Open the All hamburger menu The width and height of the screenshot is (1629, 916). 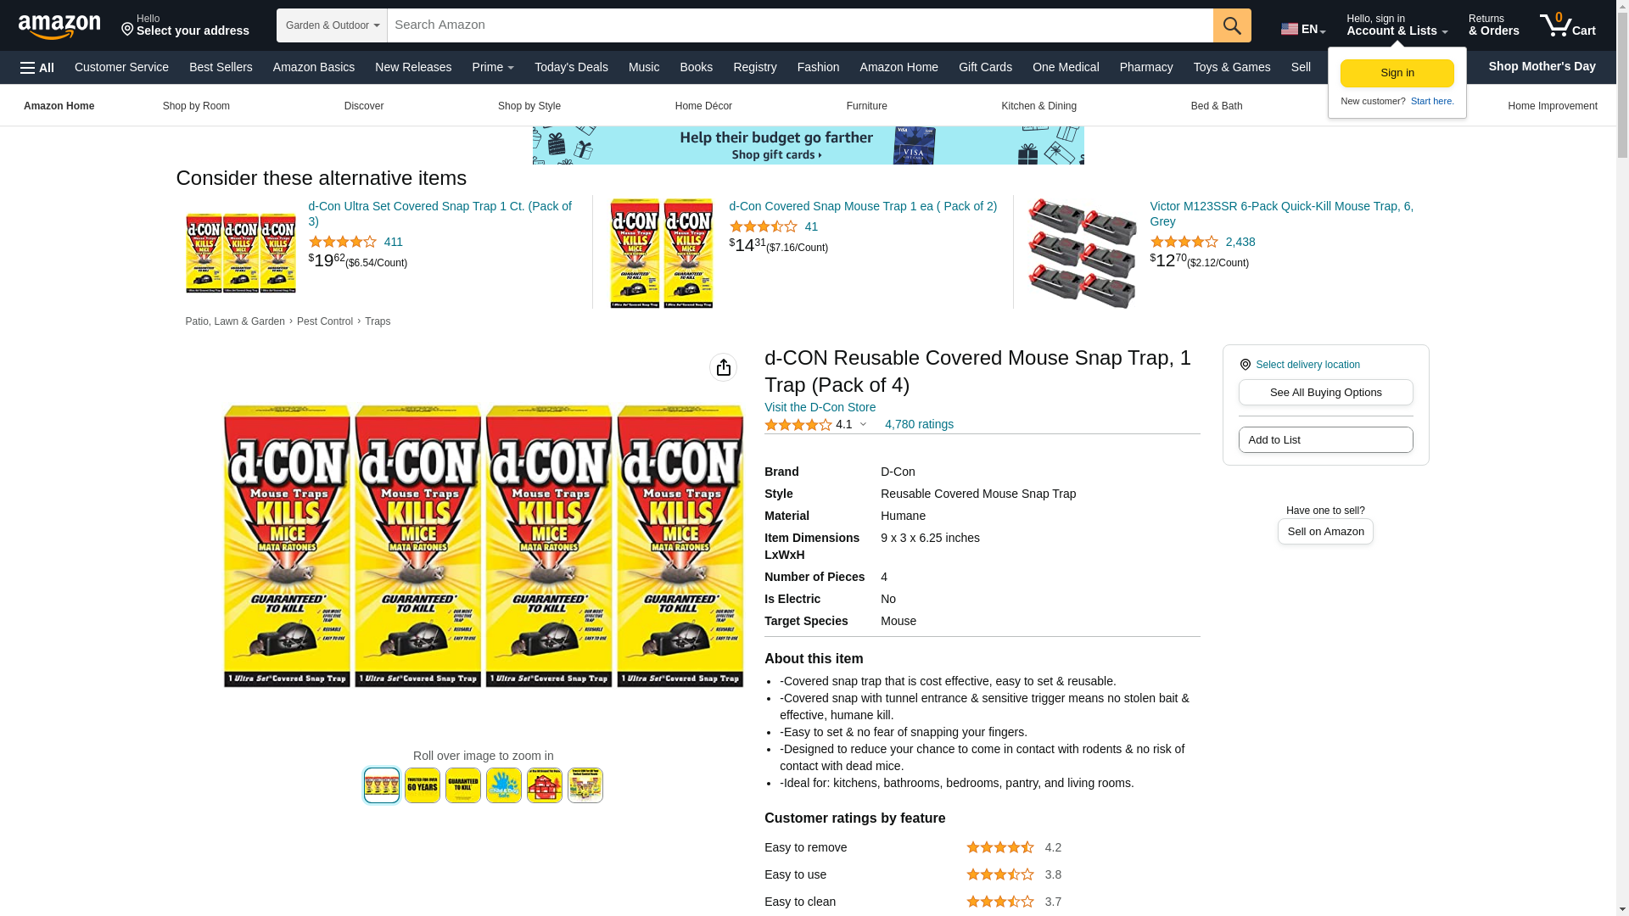tap(37, 68)
